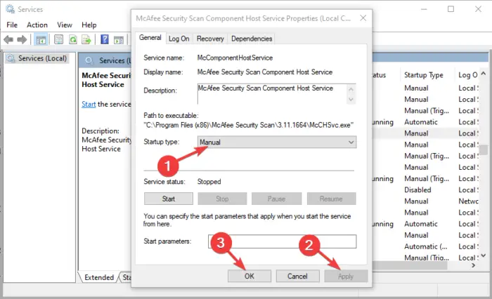Open Properties via the toolbar icon
Image resolution: width=492 pixels, height=299 pixels.
58,40
